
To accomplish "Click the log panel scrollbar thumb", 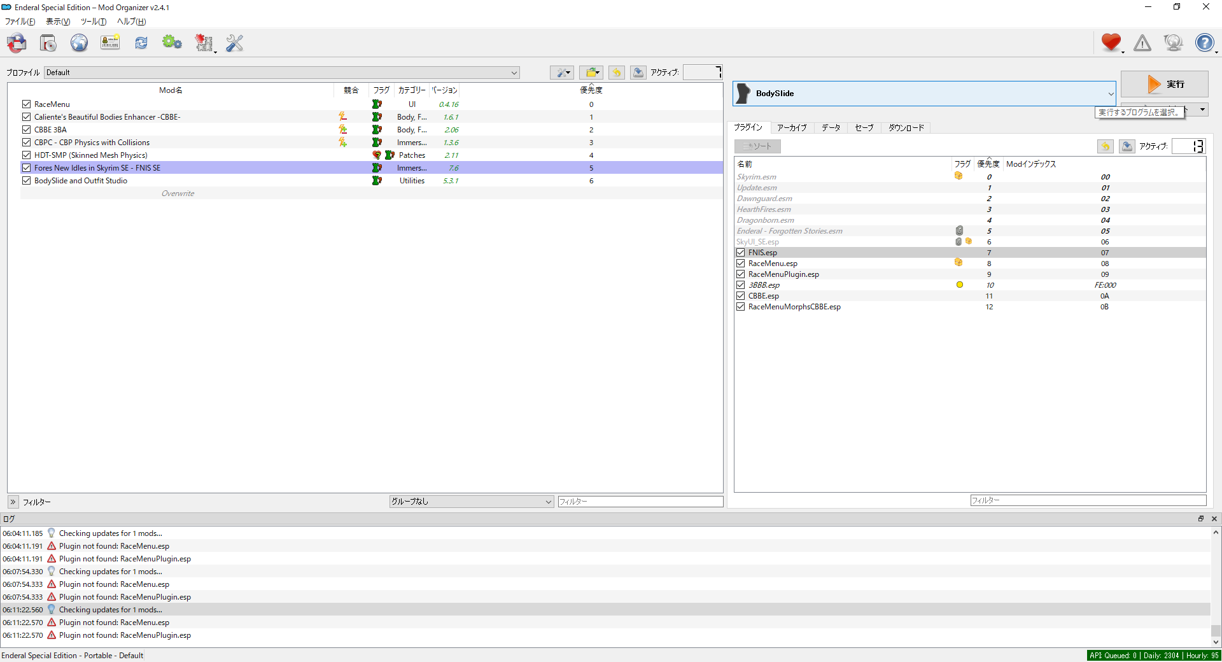I will [x=1216, y=631].
